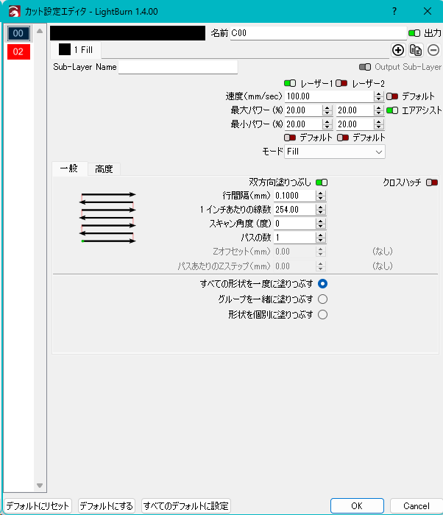Switch to the 一般 tab
Viewport: 443px width, 515px height.
pos(69,168)
